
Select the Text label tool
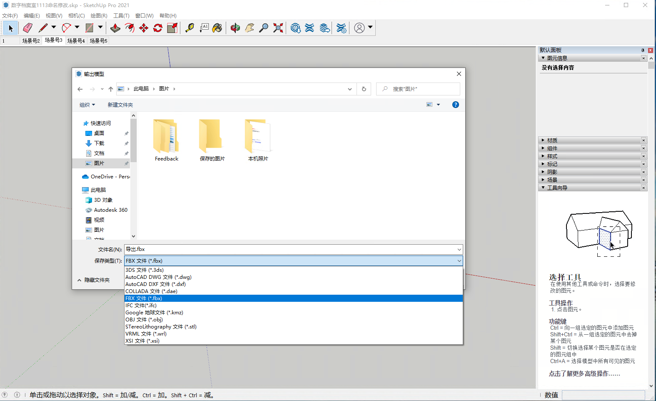click(x=204, y=28)
